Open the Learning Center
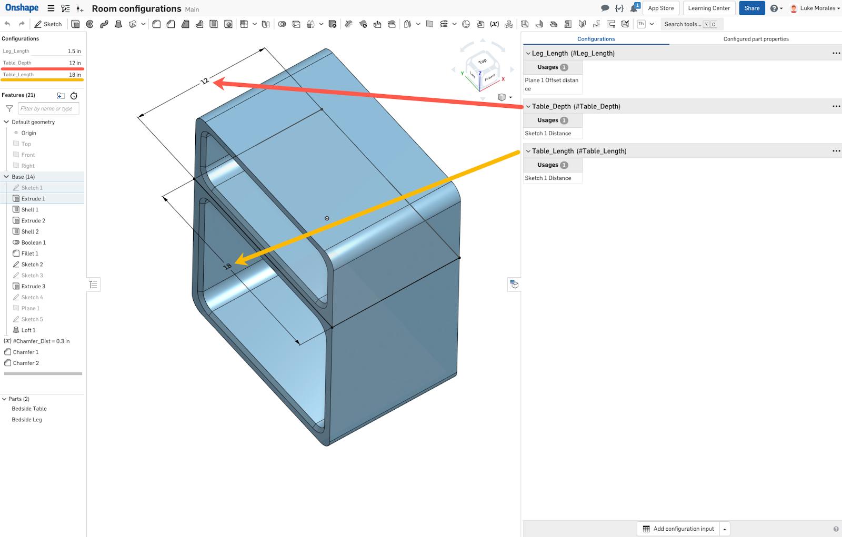Image resolution: width=842 pixels, height=537 pixels. click(x=708, y=8)
